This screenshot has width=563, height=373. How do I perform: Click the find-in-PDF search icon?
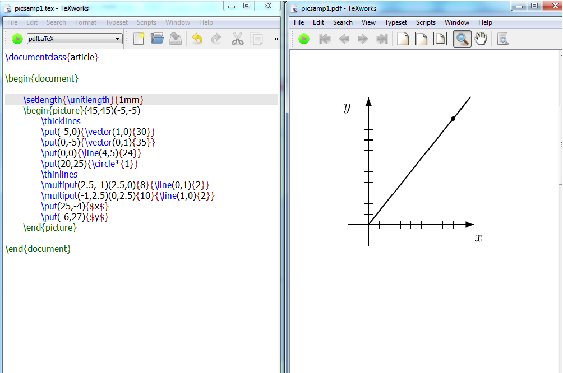click(503, 39)
